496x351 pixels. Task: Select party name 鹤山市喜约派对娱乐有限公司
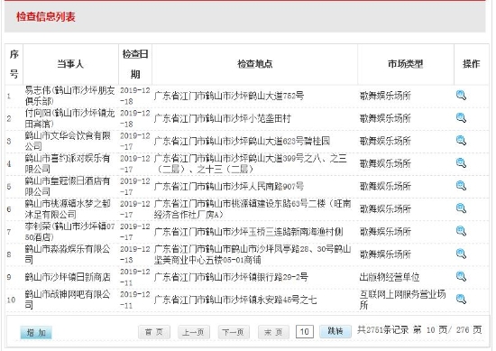[68, 163]
